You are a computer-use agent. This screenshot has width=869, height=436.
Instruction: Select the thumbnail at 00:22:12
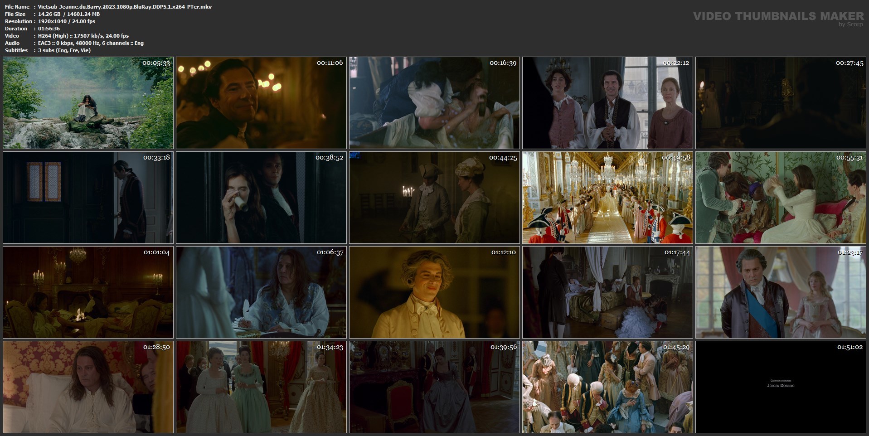(x=607, y=103)
